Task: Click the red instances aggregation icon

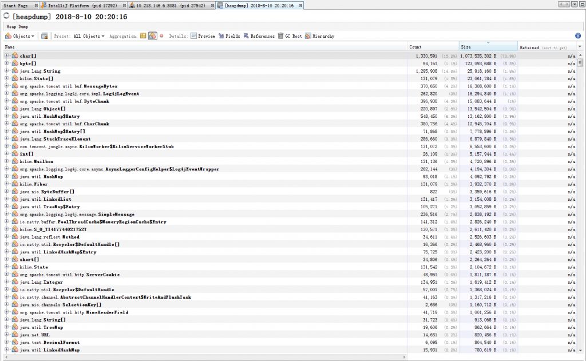Action: (161, 36)
